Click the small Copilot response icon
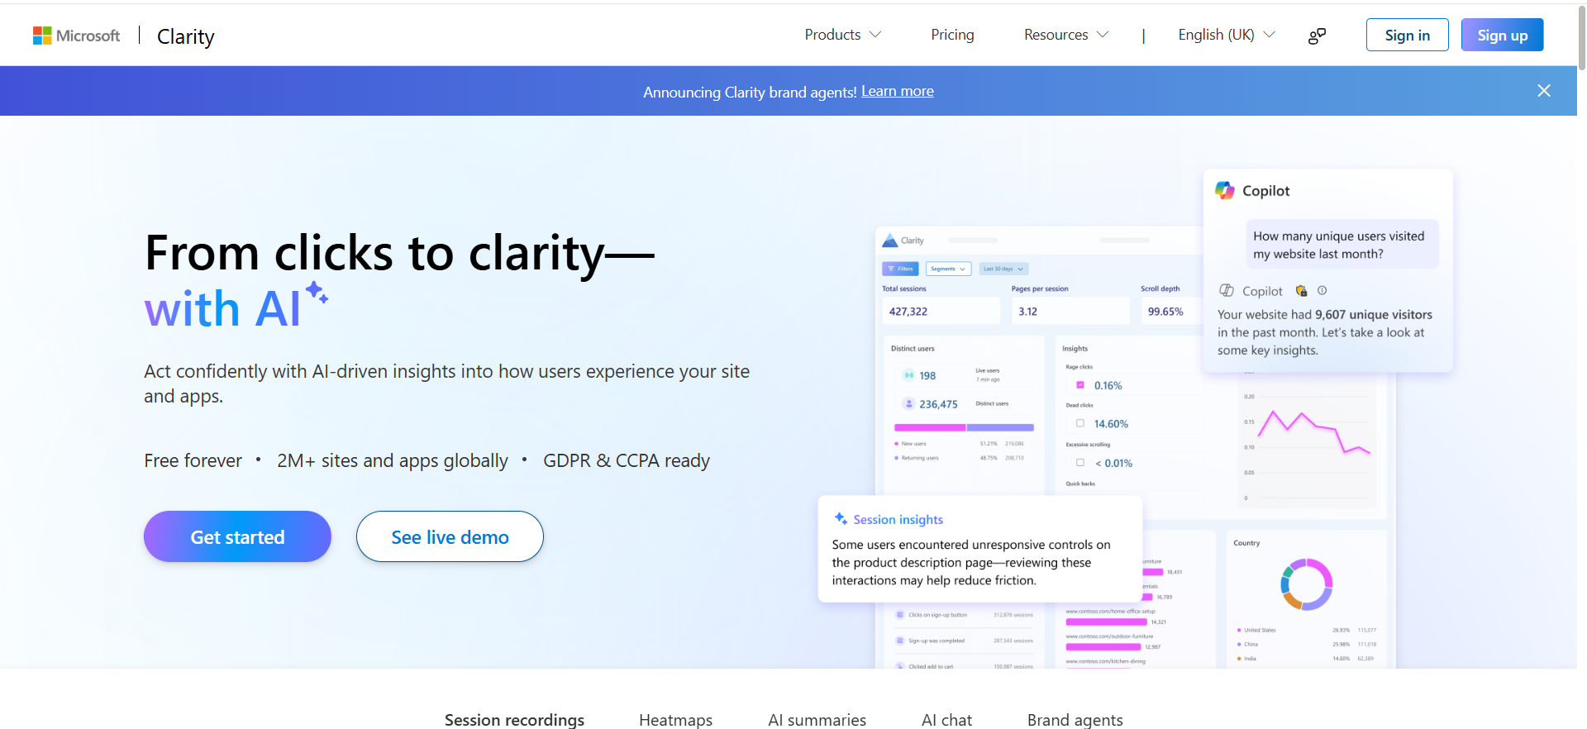This screenshot has height=729, width=1587. [x=1227, y=290]
